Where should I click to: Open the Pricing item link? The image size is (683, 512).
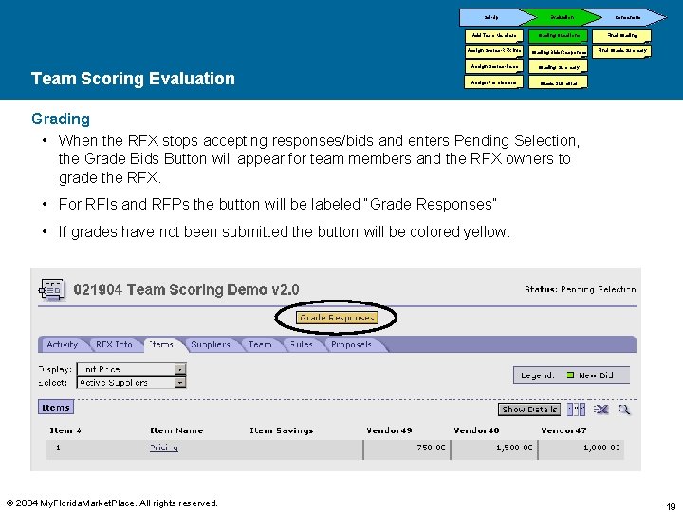pyautogui.click(x=164, y=448)
